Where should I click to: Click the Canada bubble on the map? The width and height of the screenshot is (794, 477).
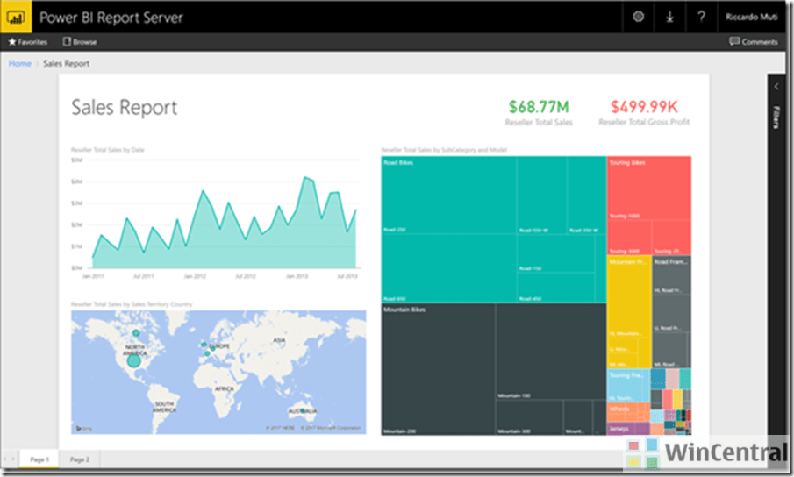click(x=136, y=333)
